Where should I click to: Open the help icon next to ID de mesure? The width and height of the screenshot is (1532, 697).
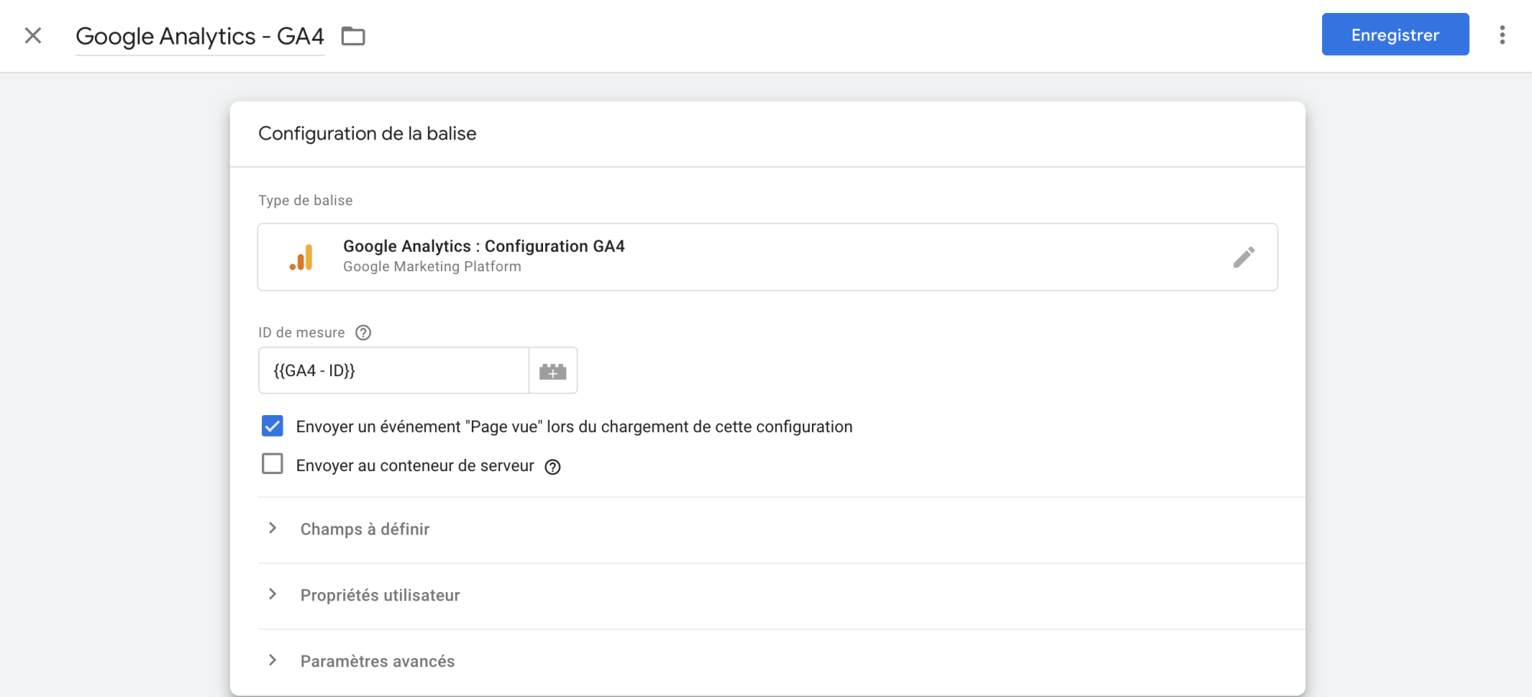pos(363,332)
